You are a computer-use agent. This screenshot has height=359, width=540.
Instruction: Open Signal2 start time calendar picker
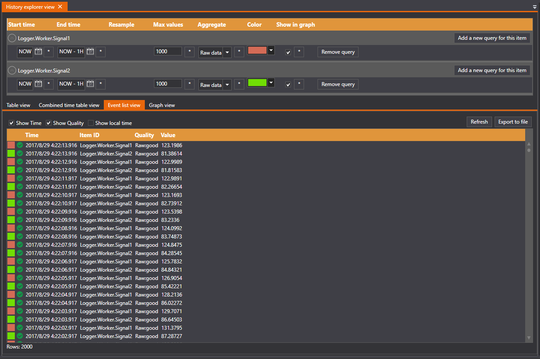[x=38, y=84]
